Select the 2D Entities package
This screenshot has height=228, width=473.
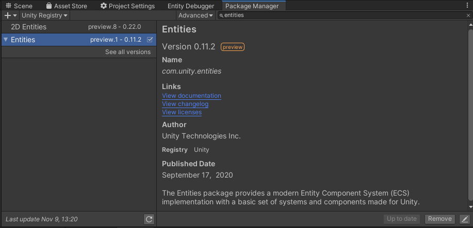point(28,27)
